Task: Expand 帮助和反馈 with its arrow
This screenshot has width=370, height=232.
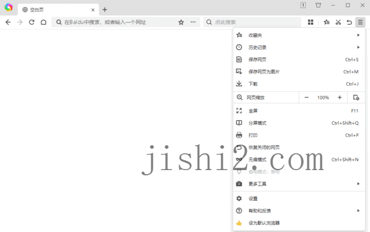Action: [x=358, y=211]
